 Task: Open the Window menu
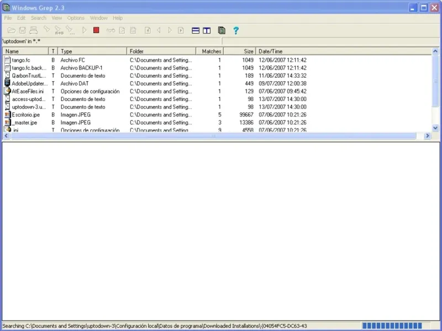99,18
